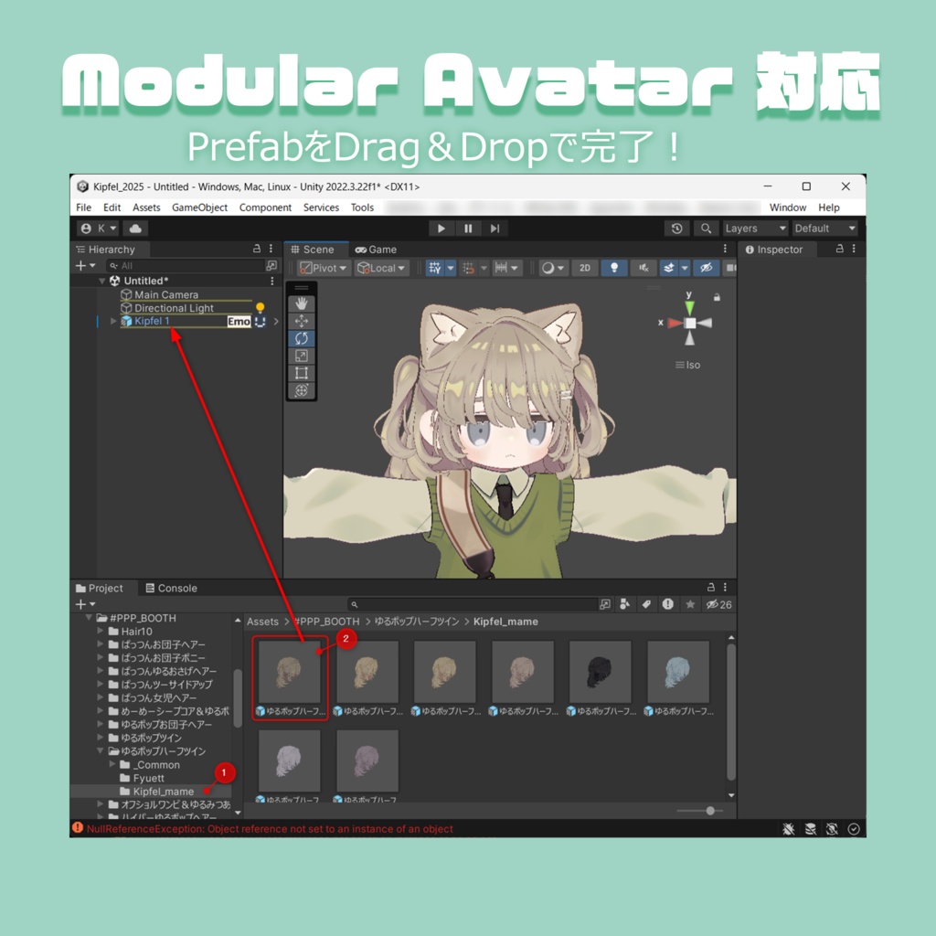936x936 pixels.
Task: Toggle the scene gizmo lock
Action: (x=717, y=297)
